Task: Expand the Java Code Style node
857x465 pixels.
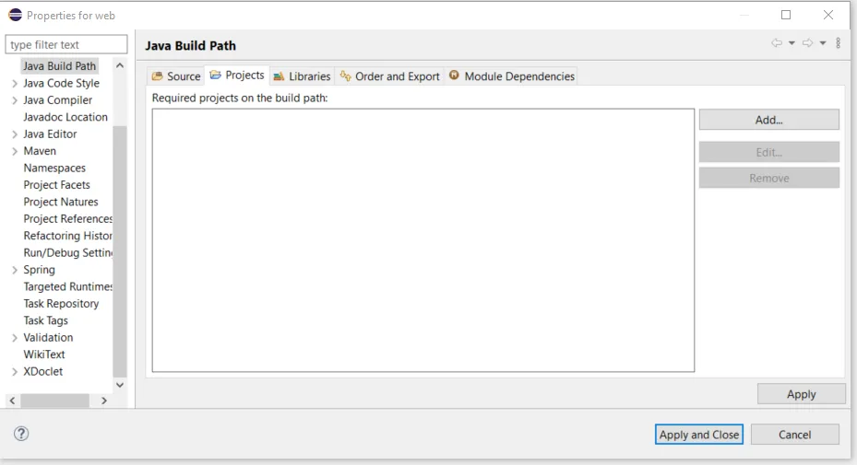Action: (x=14, y=84)
